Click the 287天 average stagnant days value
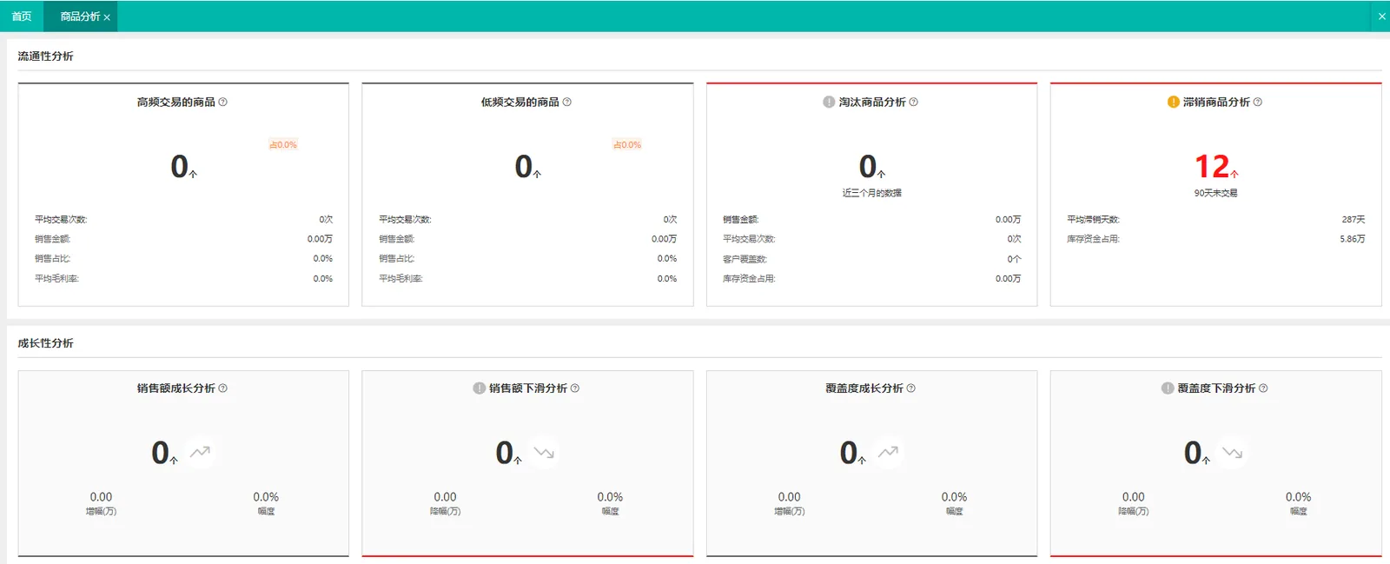The width and height of the screenshot is (1390, 564). [x=1353, y=220]
